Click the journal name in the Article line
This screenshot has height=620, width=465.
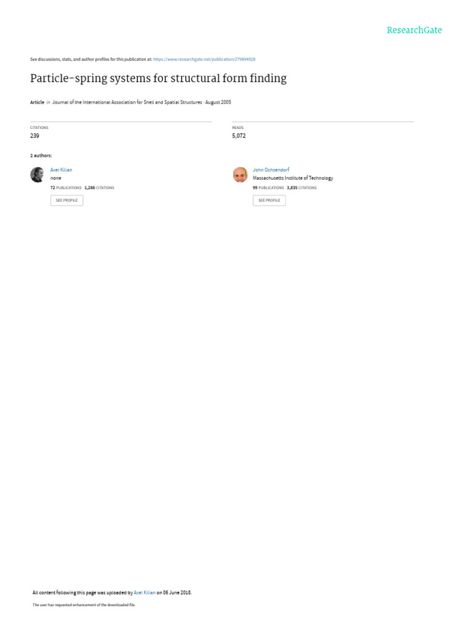click(x=127, y=102)
